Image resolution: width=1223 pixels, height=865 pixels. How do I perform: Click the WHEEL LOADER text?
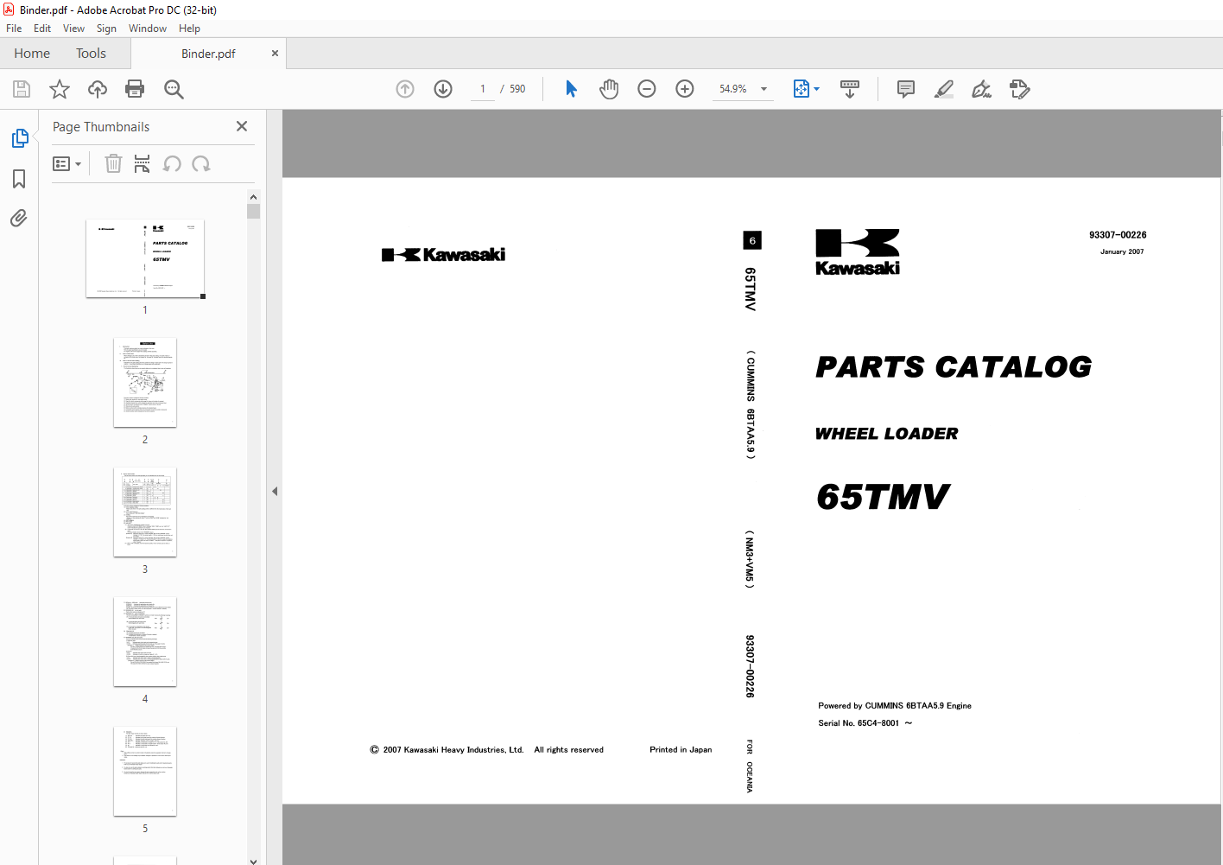point(887,434)
